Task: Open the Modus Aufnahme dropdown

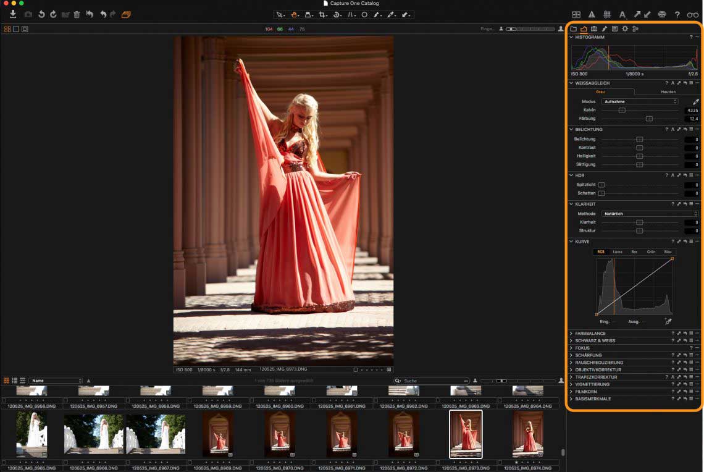Action: pos(640,101)
